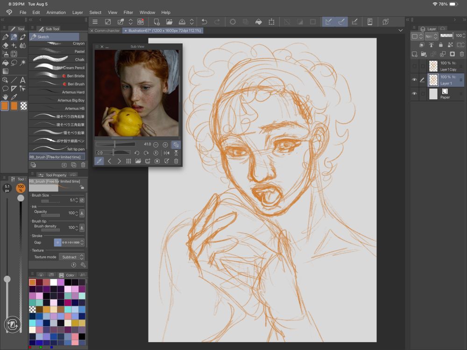
Task: Pick the SU-Cream Pencil brush
Action: click(x=57, y=68)
